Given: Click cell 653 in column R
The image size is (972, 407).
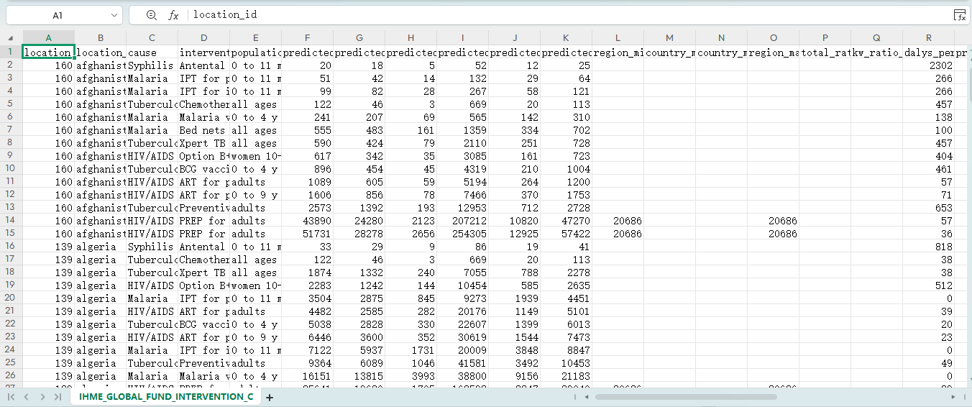Looking at the screenshot, I should (x=928, y=207).
